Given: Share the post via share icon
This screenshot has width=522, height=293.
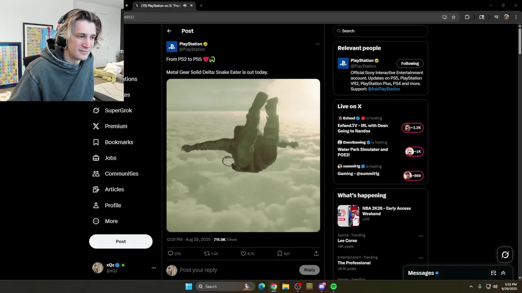Looking at the screenshot, I should click(x=316, y=254).
